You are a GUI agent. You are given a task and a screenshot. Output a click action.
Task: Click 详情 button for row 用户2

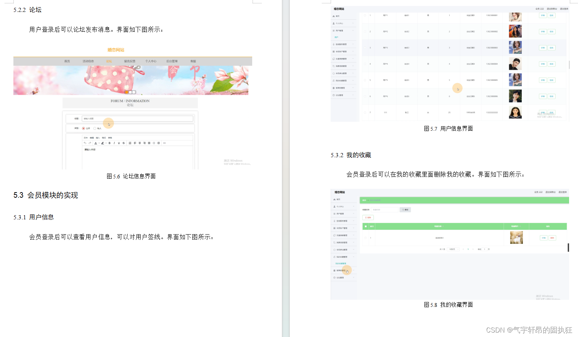(x=543, y=32)
